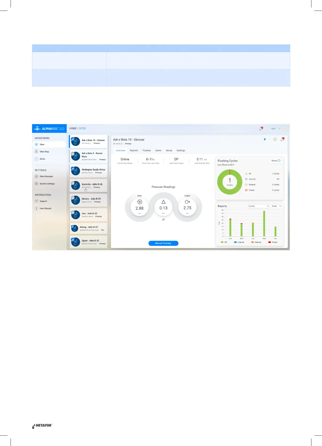Click the water-drop icon of Wellington South Africa

click(76, 171)
